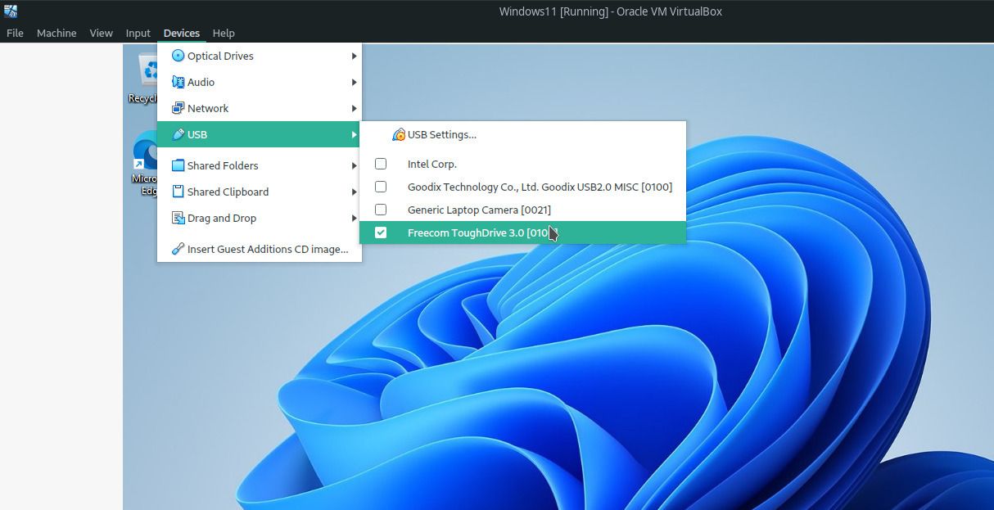
Task: Open the Recycle Bin desktop icon
Action: point(142,78)
